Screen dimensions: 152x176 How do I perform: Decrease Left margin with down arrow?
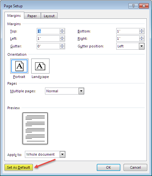(62, 40)
